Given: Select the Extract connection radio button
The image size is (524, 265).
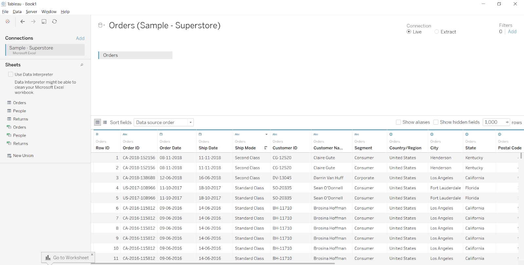Looking at the screenshot, I should point(437,32).
